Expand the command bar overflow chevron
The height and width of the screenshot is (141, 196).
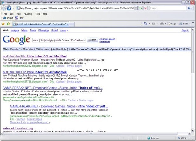[193, 22]
